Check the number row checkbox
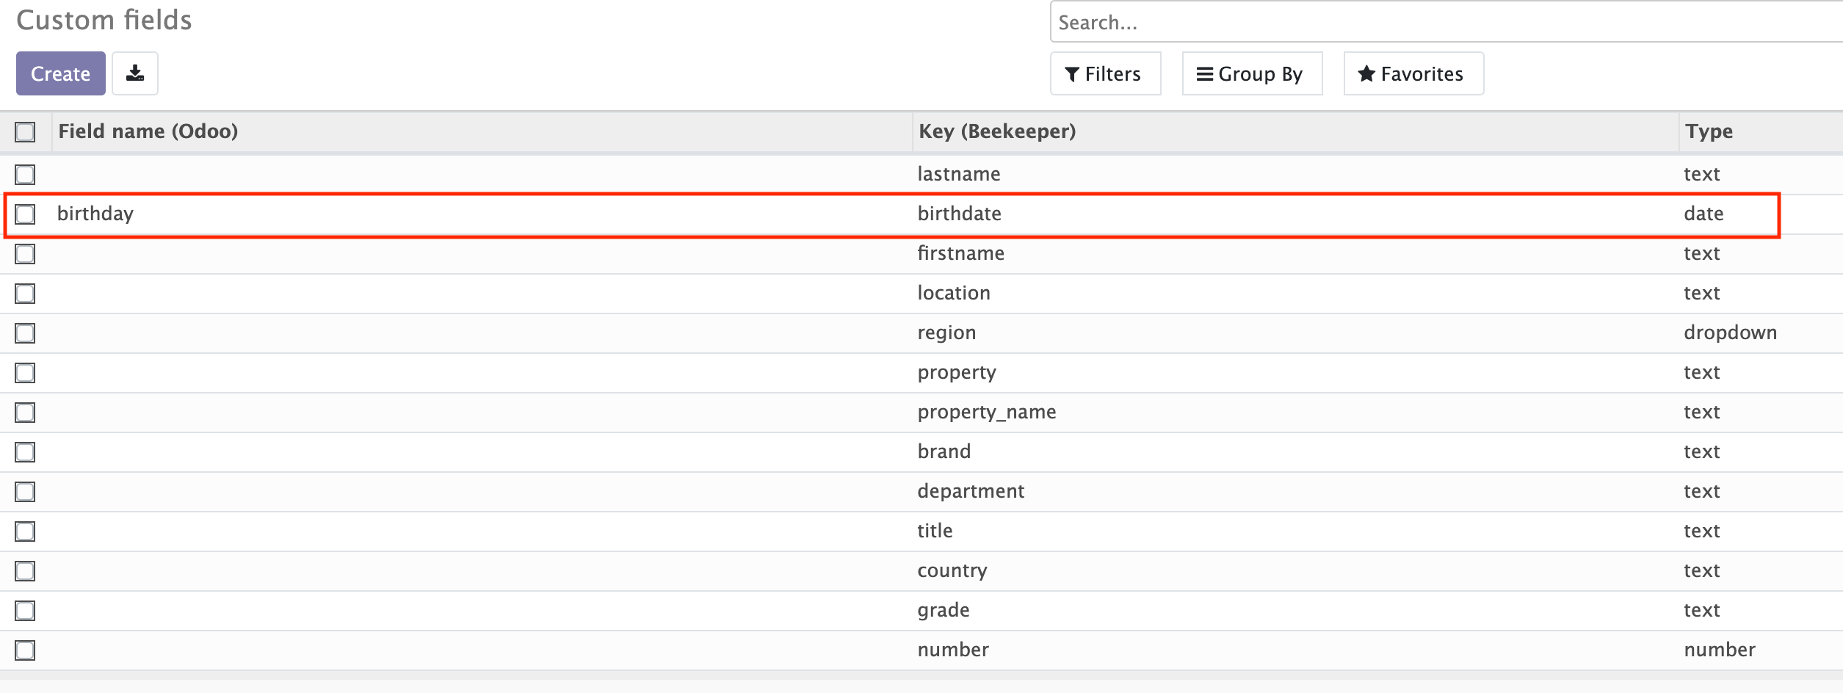Viewport: 1843px width, 693px height. click(25, 650)
